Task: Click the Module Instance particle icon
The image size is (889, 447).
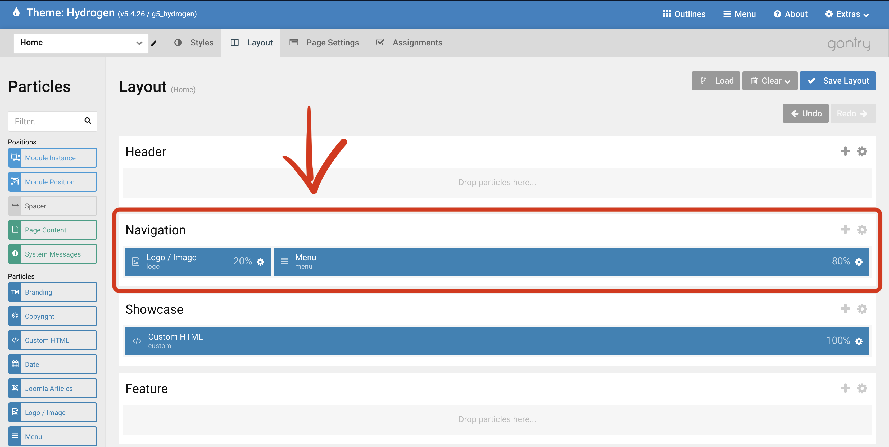Action: point(15,158)
